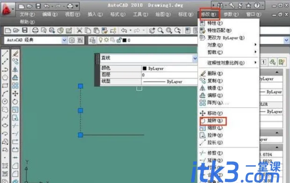Select the Construction Line tool

point(5,61)
